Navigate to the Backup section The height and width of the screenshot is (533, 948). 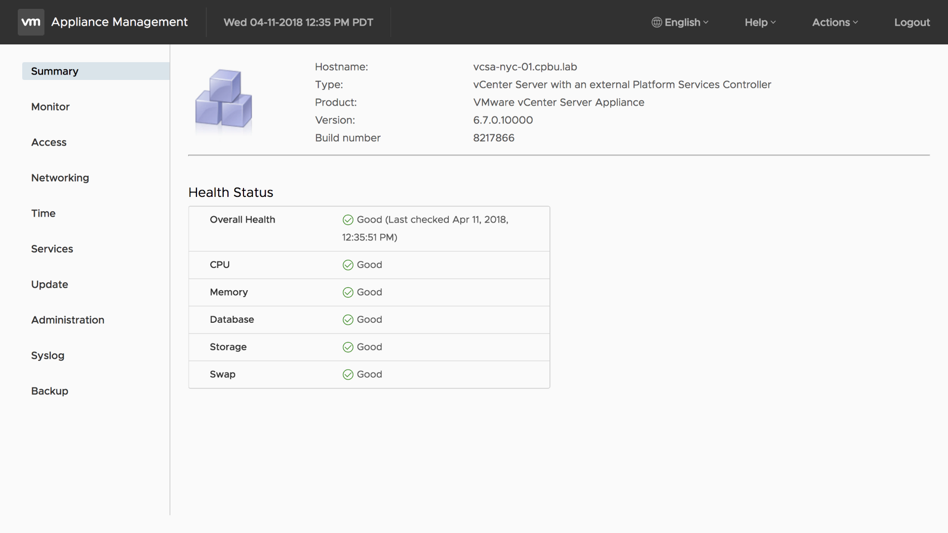tap(49, 390)
